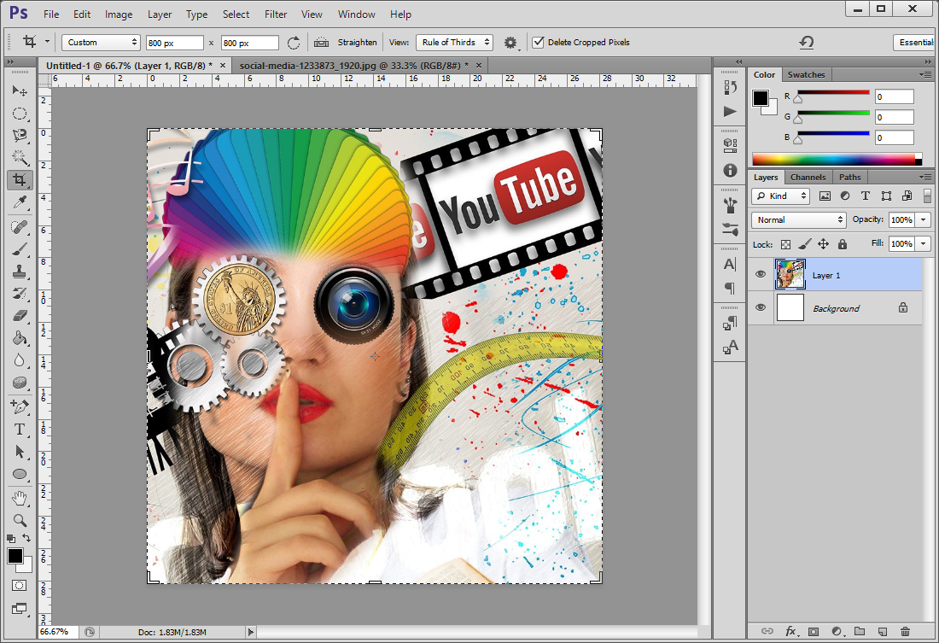Image resolution: width=939 pixels, height=643 pixels.
Task: Select the Eyedropper tool
Action: (x=20, y=202)
